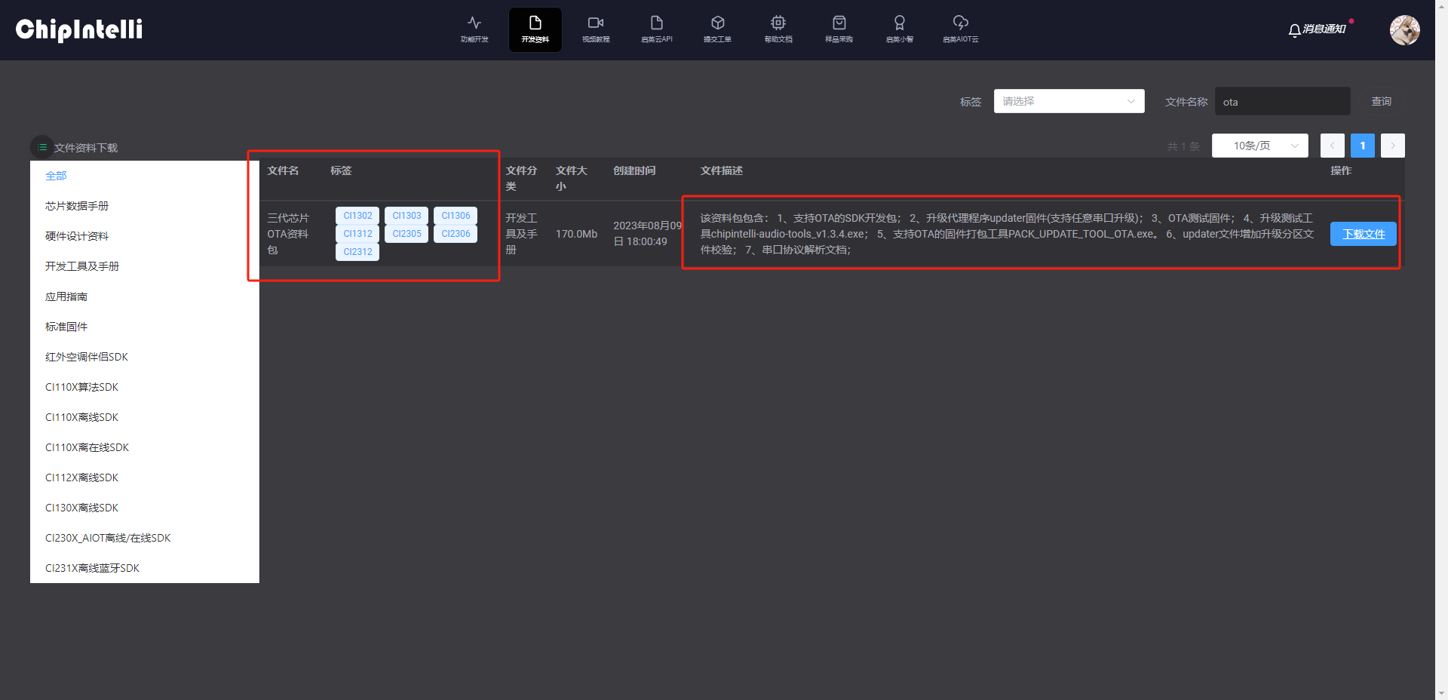The image size is (1448, 700).
Task: Click the CI1302 tag
Action: click(357, 216)
